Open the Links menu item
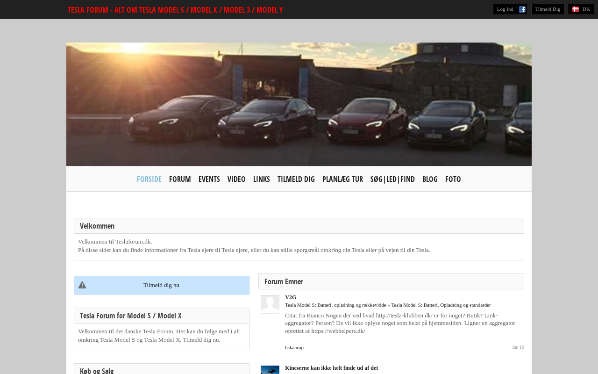 click(262, 179)
